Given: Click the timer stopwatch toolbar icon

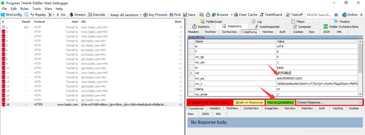Looking at the screenshot, I should [x=208, y=15].
